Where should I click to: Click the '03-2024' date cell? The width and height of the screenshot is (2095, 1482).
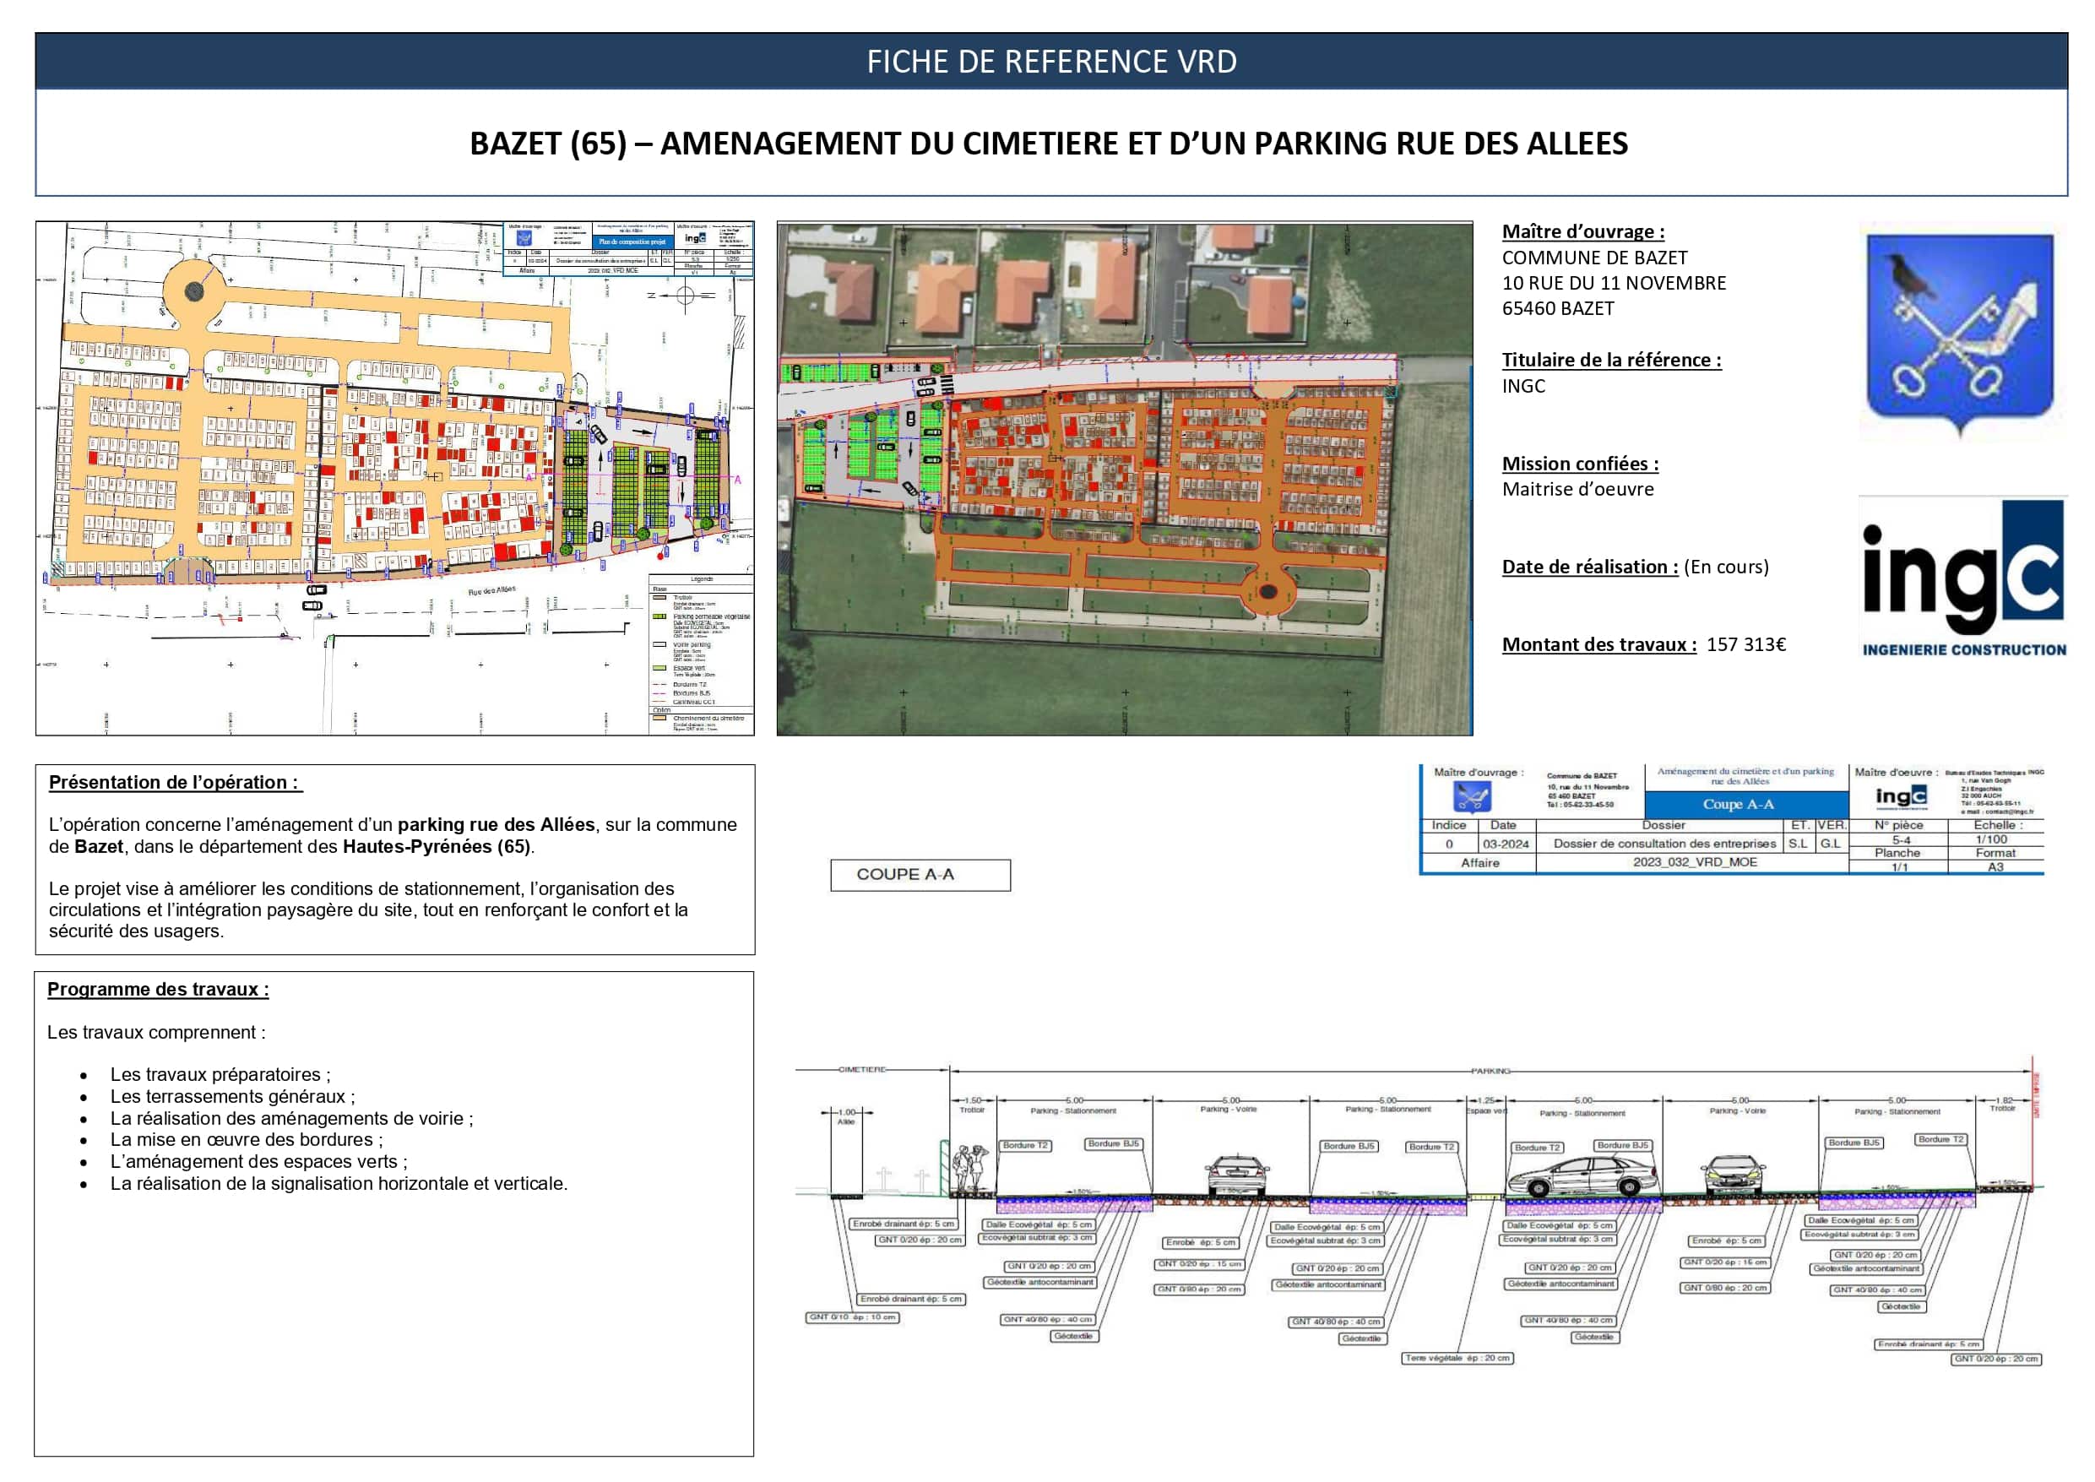(x=1505, y=844)
